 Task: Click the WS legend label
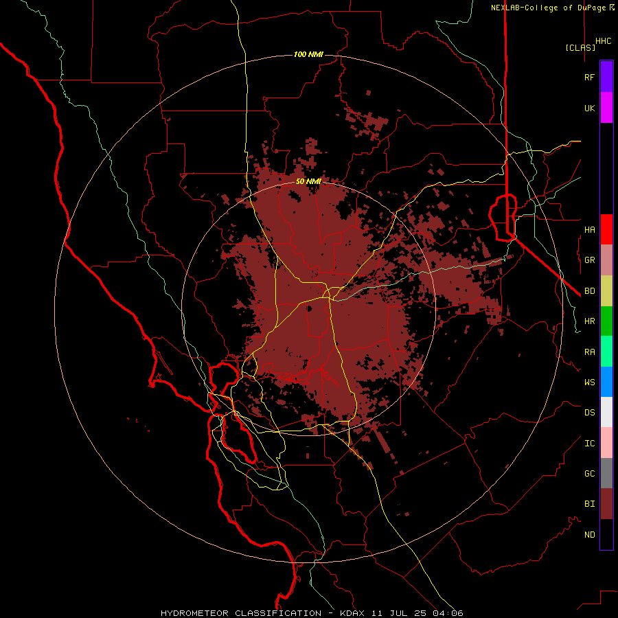click(x=589, y=382)
